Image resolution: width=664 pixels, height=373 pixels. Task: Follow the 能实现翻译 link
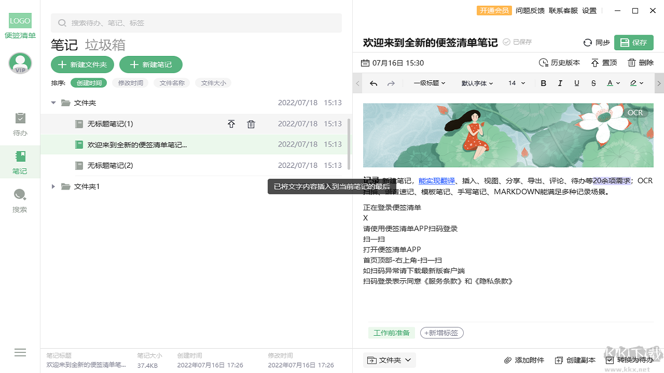click(x=436, y=181)
